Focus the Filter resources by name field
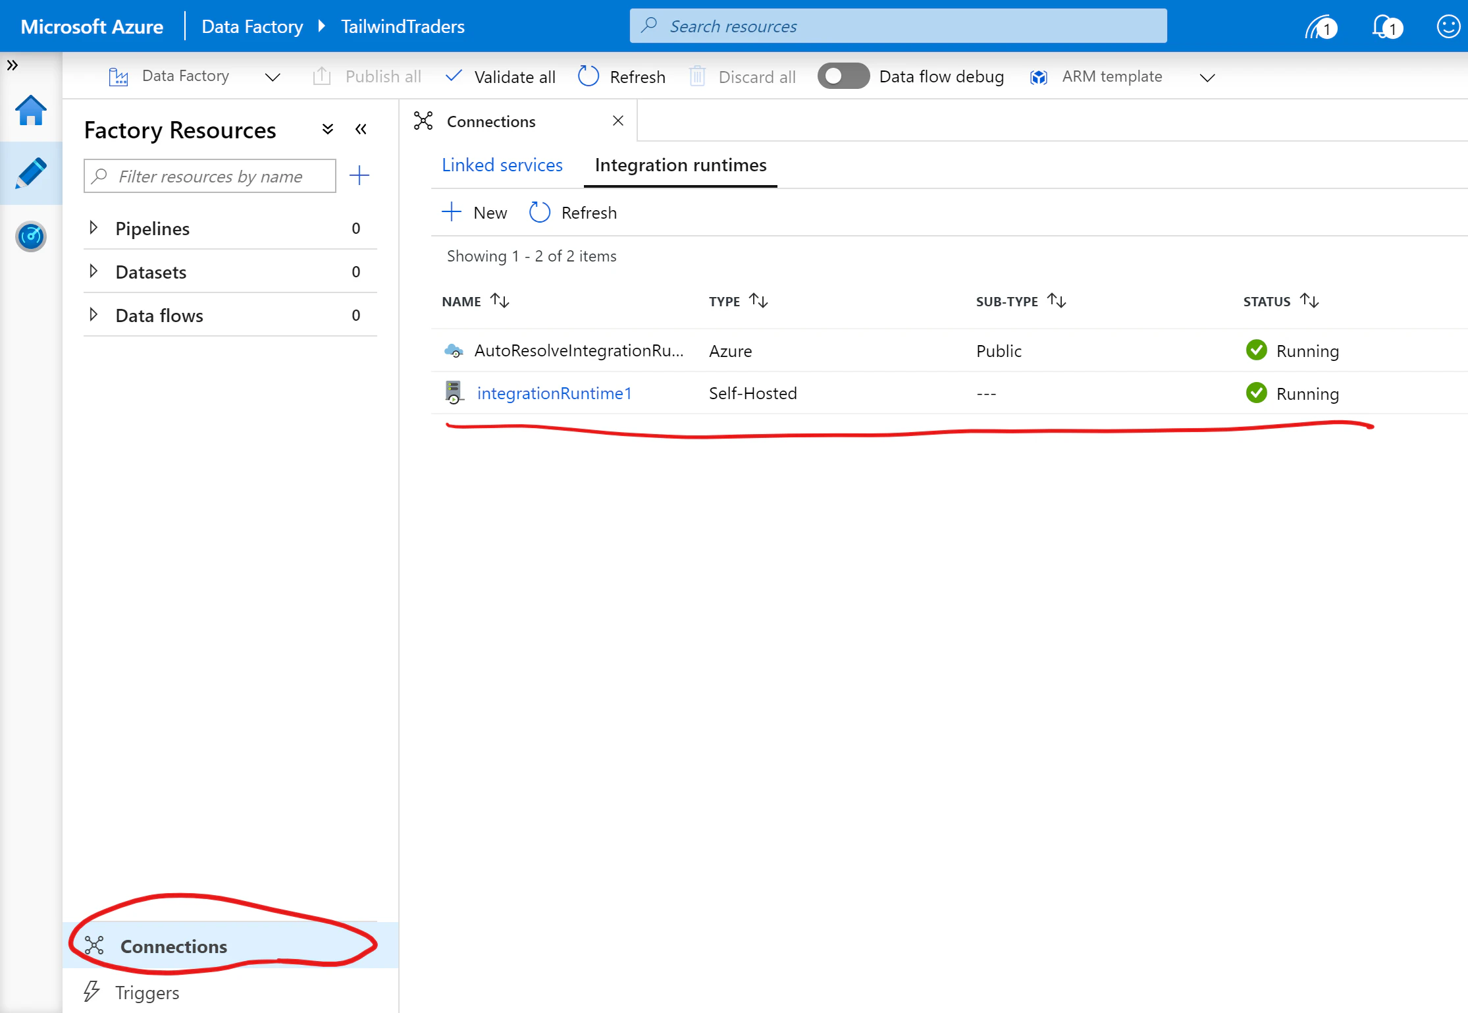The image size is (1468, 1013). click(209, 176)
